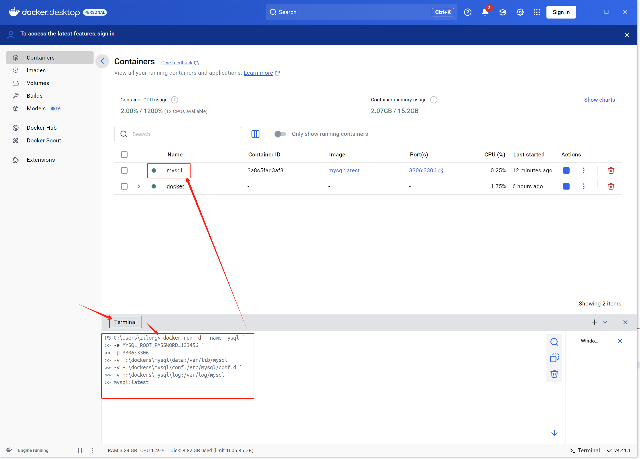Click the manage columns icon
Viewport: 640px width, 459px height.
(255, 134)
